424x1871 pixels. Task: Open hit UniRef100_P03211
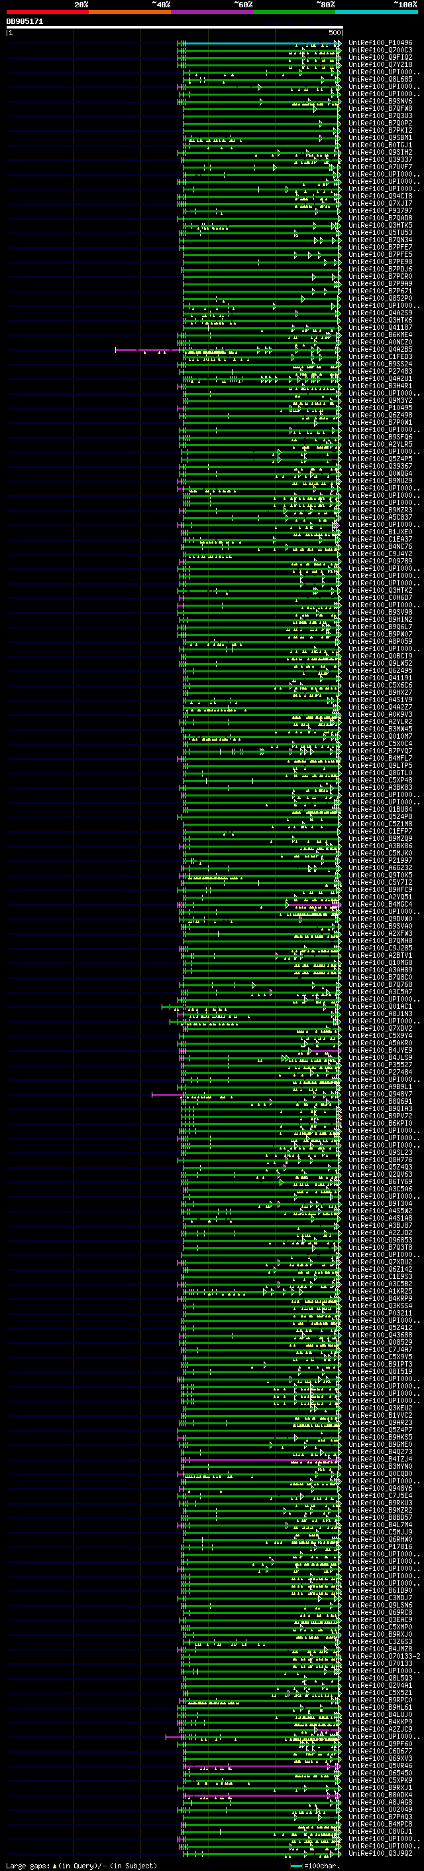point(380,1313)
